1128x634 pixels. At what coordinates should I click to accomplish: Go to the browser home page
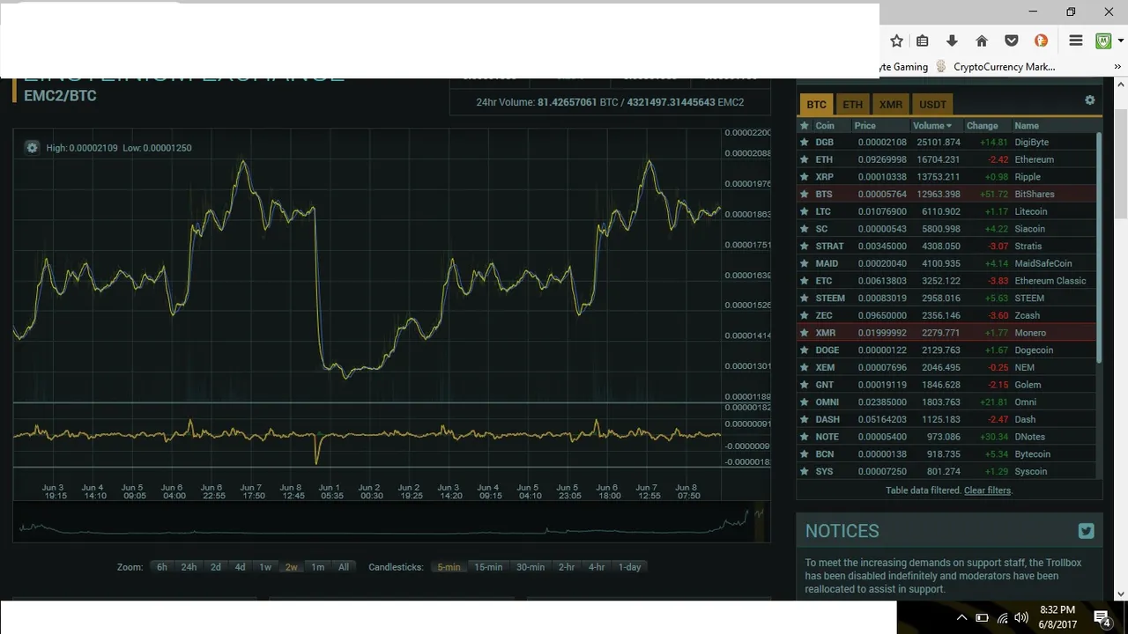pyautogui.click(x=982, y=41)
